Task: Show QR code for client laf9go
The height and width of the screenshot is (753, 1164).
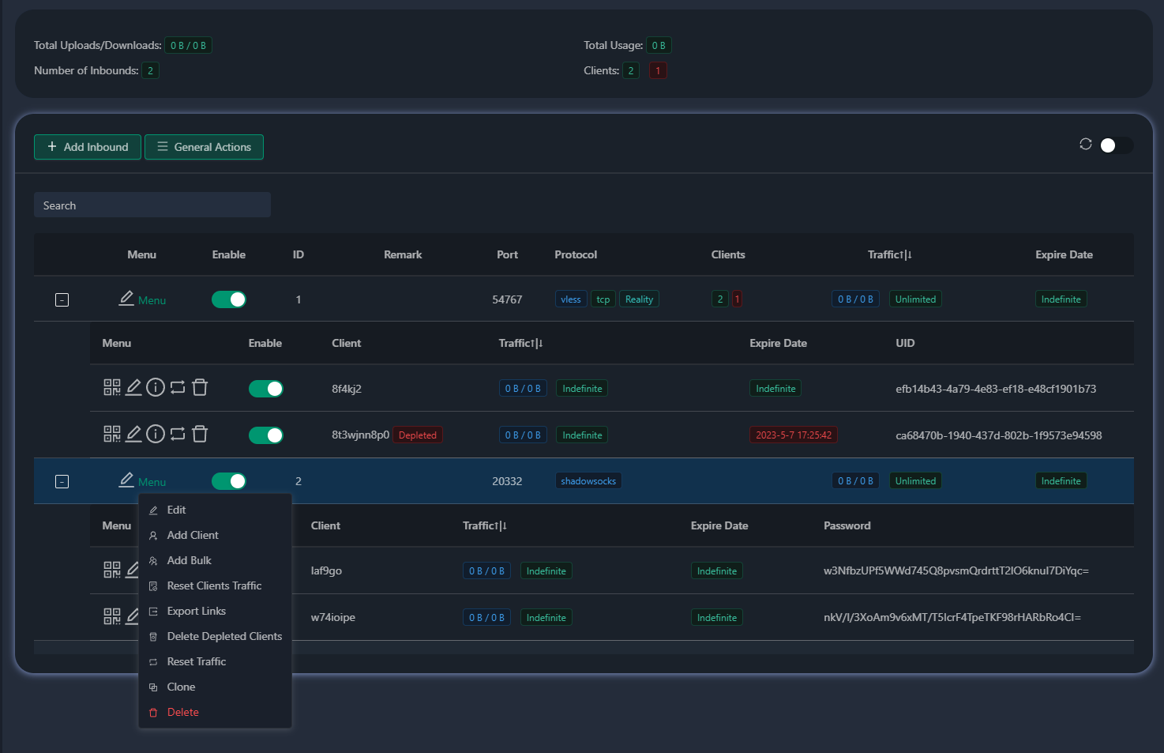Action: click(111, 570)
